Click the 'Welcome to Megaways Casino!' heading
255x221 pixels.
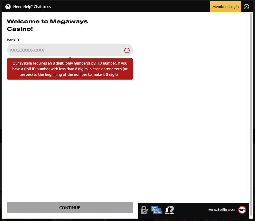pos(47,25)
